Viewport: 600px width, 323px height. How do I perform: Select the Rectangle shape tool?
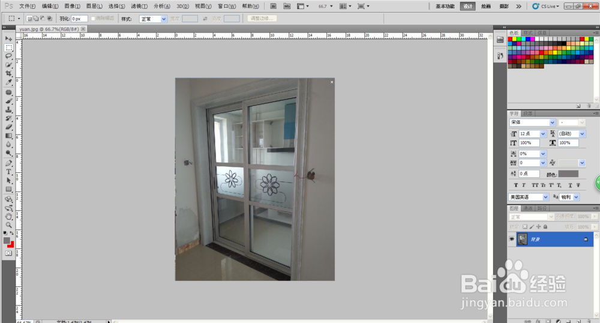pyautogui.click(x=8, y=189)
